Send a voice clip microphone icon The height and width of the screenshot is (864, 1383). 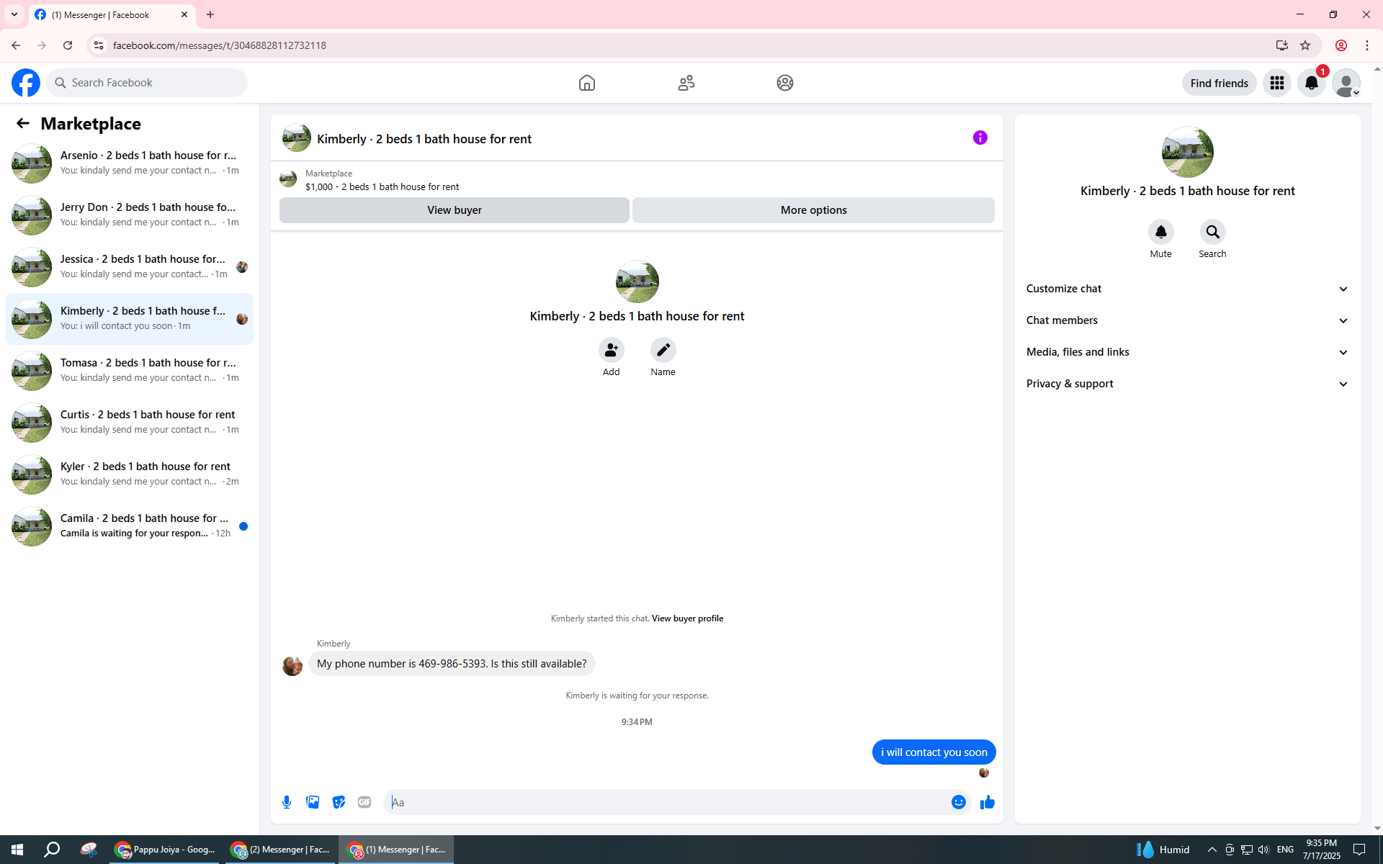pos(287,802)
